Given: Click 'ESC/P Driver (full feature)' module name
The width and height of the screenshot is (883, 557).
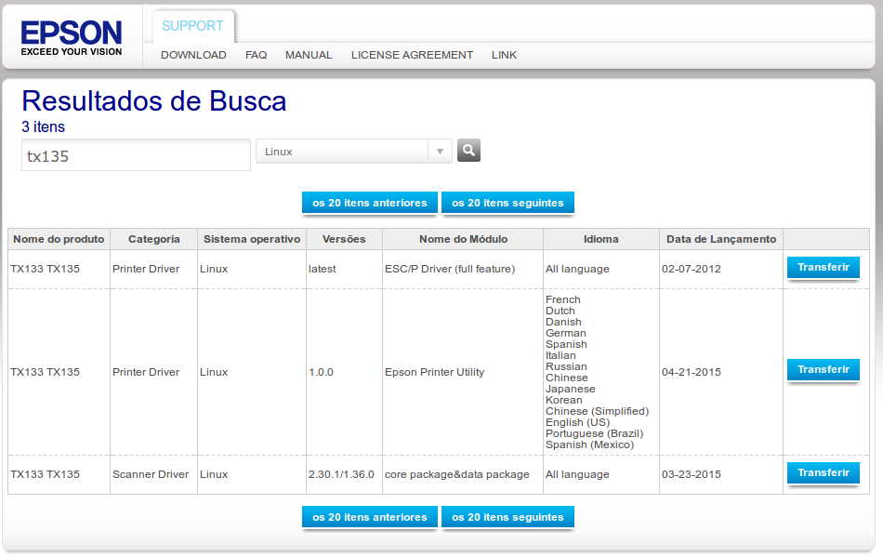Looking at the screenshot, I should (450, 270).
